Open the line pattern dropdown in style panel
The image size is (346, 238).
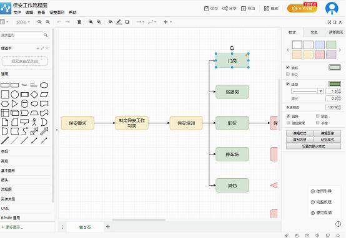tap(307, 91)
